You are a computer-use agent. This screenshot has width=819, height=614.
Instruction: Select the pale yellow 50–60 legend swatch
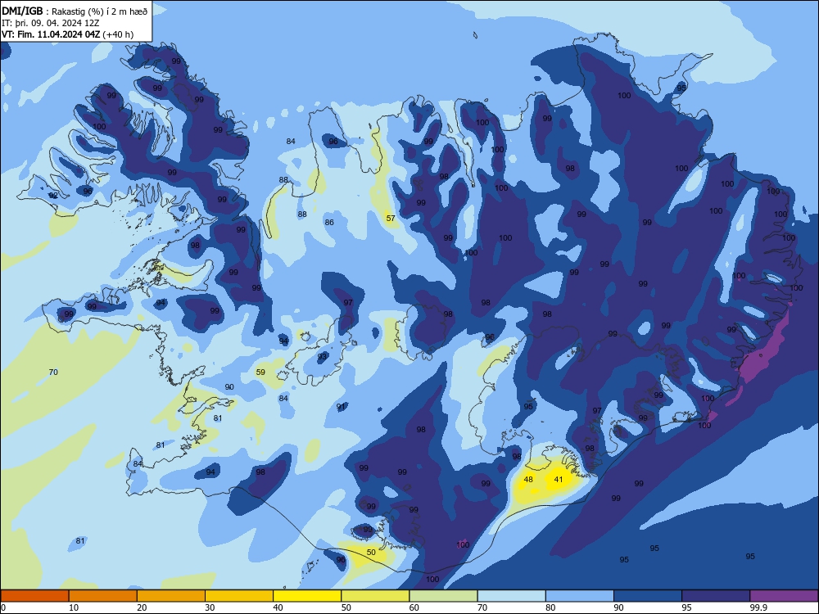(375, 596)
